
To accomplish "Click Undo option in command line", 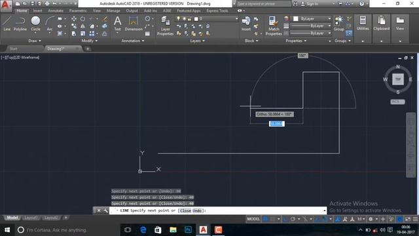I will (197, 210).
